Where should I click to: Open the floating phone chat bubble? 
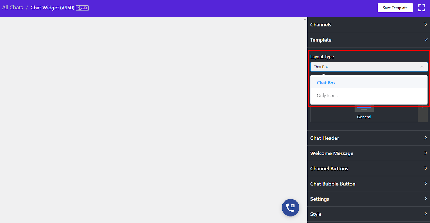291,208
